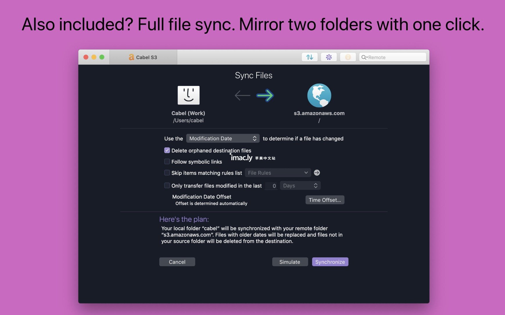The image size is (505, 315).
Task: Select the Cabel S3 tab
Action: click(x=143, y=57)
